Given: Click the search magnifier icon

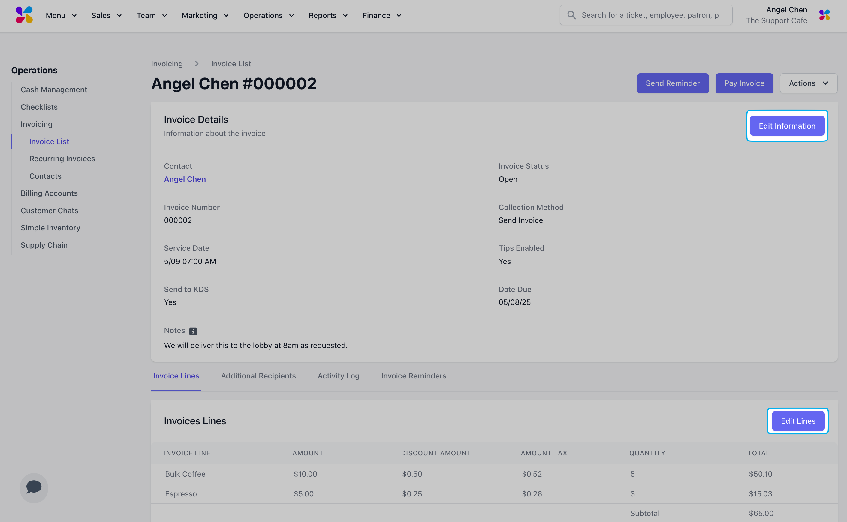Looking at the screenshot, I should pos(571,15).
